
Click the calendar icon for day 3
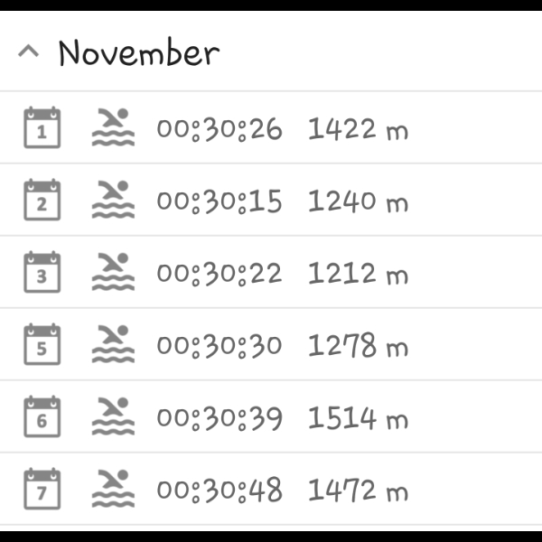[x=42, y=273]
